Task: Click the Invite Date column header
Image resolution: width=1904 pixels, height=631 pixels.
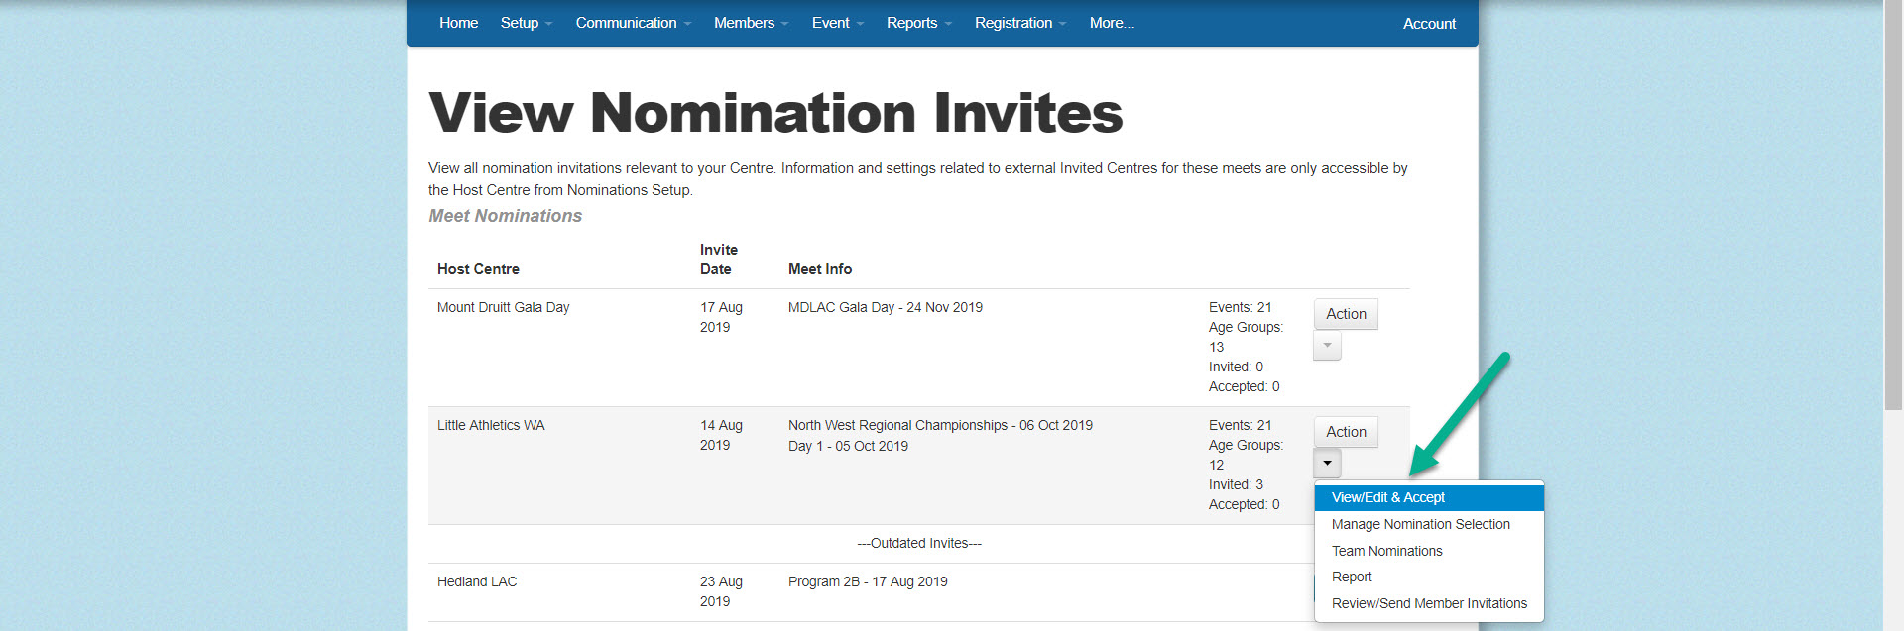Action: (718, 260)
